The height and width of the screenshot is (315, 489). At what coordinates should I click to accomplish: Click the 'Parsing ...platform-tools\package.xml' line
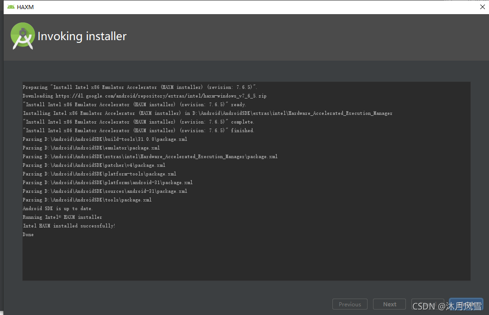100,174
